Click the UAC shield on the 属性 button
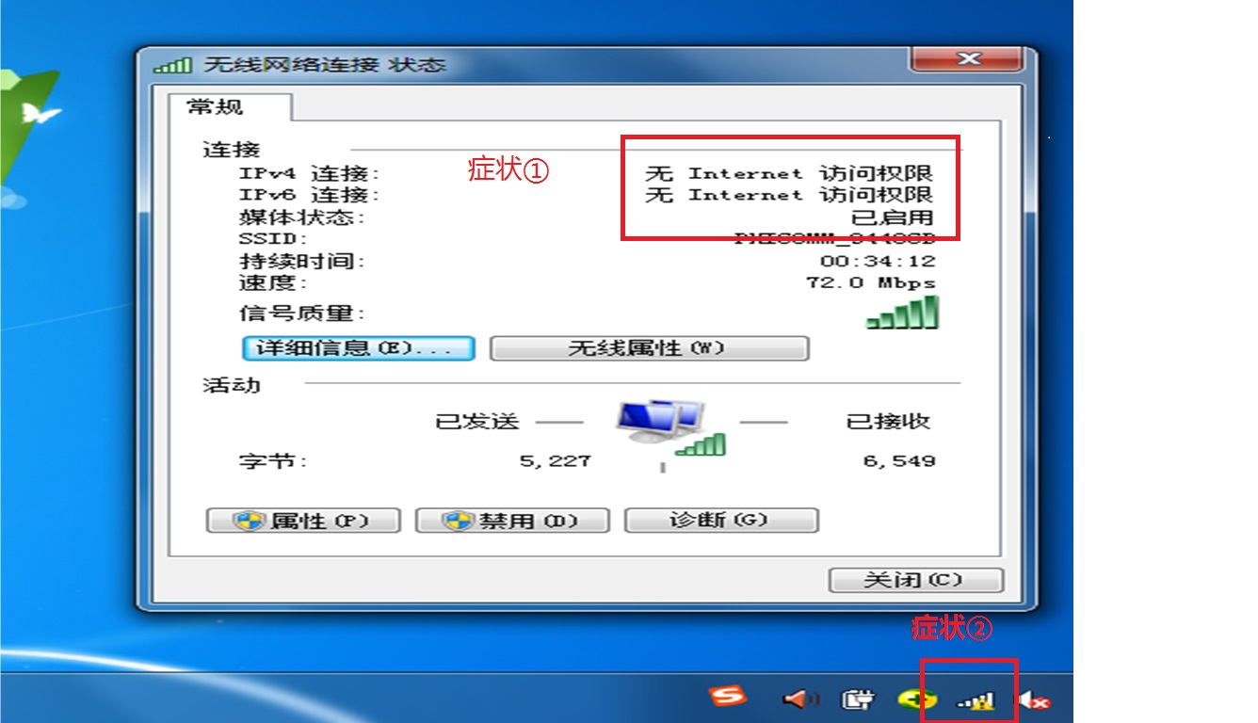 (249, 520)
